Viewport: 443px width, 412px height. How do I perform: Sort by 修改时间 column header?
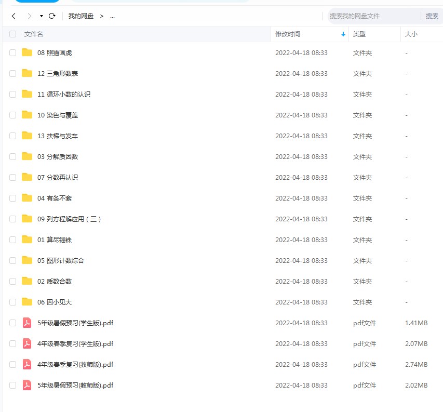tap(288, 34)
